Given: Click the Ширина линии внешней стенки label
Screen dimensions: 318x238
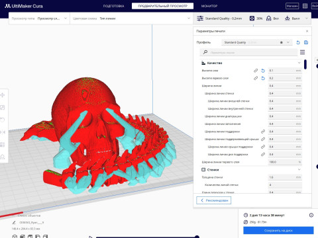Looking at the screenshot, I should pyautogui.click(x=229, y=101).
